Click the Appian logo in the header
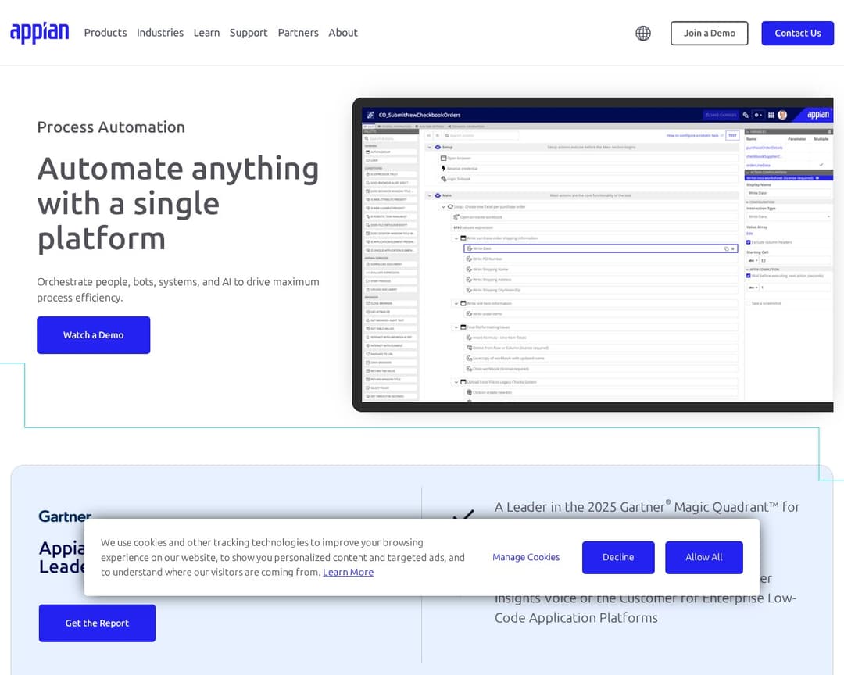The width and height of the screenshot is (844, 675). point(39,33)
